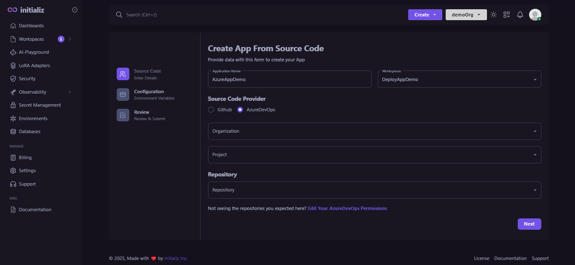
Task: Open Dashboards in the sidebar
Action: point(31,26)
